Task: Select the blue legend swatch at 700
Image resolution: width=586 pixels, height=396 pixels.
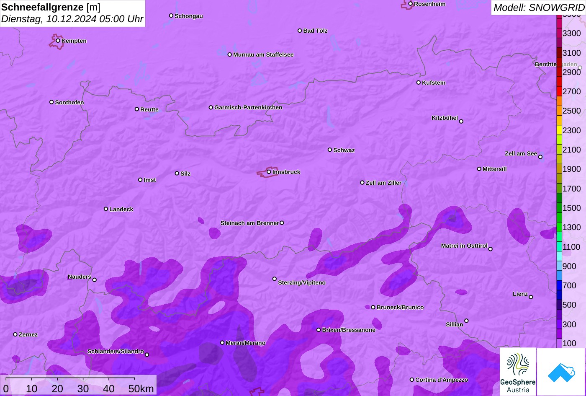Action: click(559, 285)
